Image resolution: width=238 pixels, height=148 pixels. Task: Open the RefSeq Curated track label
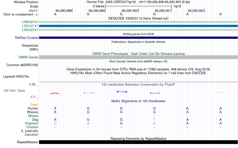pyautogui.click(x=26, y=38)
